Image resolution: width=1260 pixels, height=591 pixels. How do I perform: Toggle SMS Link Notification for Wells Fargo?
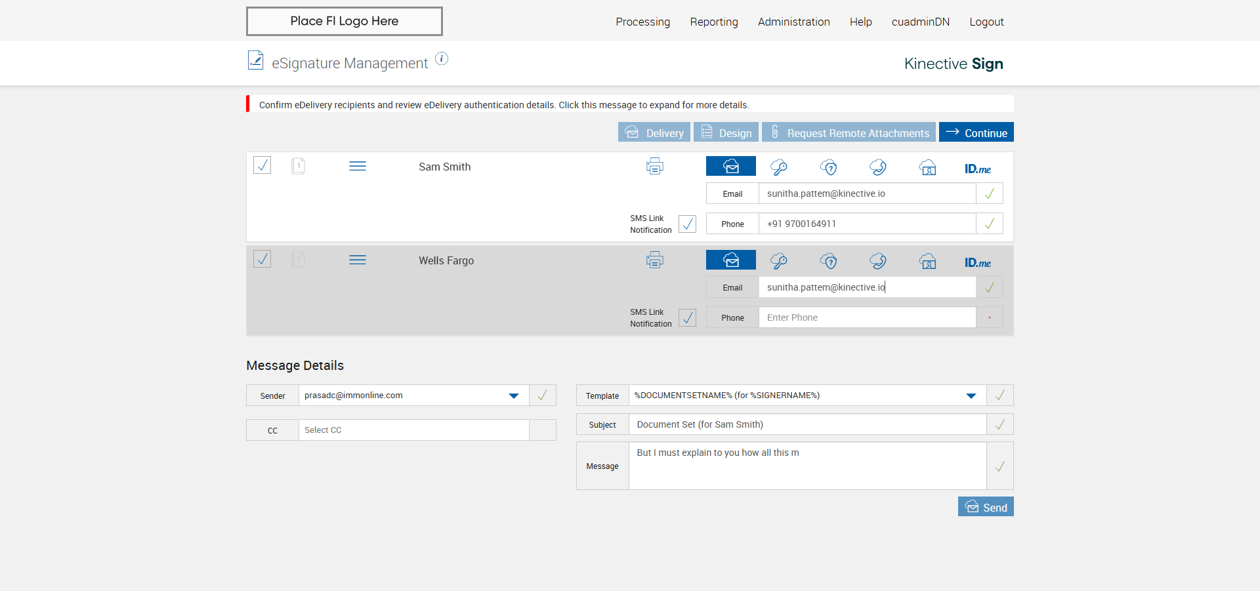687,318
